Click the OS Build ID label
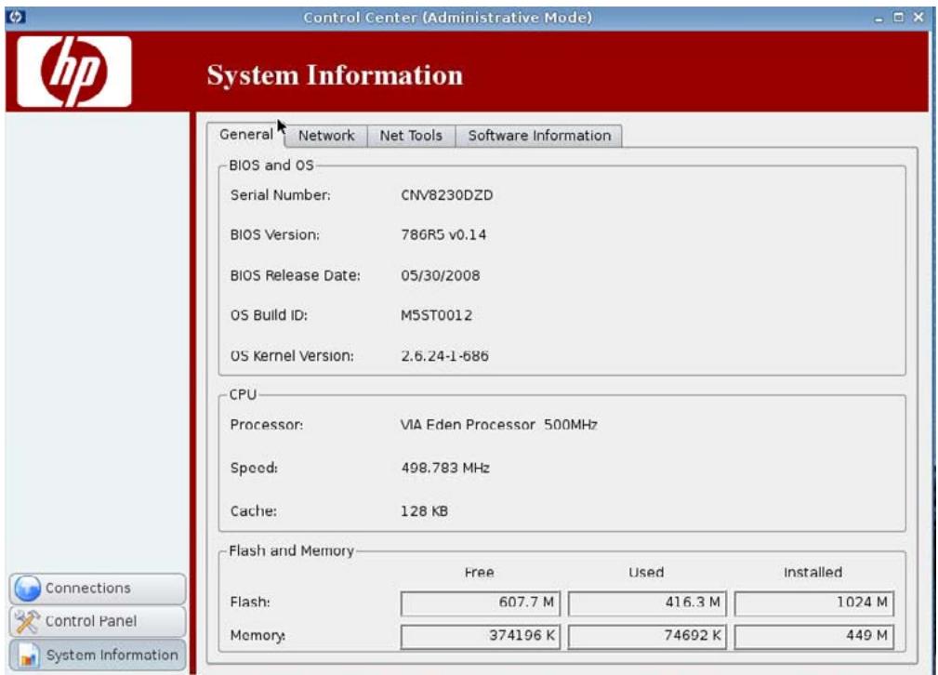Screen dimensions: 938x675 [269, 315]
